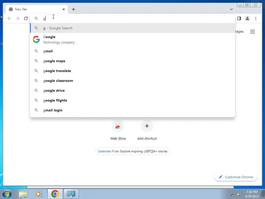The image size is (265, 199).
Task: Open the Google apps grid
Action: click(253, 31)
